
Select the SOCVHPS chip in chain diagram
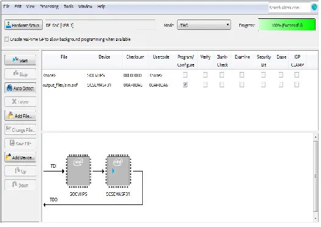(78, 171)
